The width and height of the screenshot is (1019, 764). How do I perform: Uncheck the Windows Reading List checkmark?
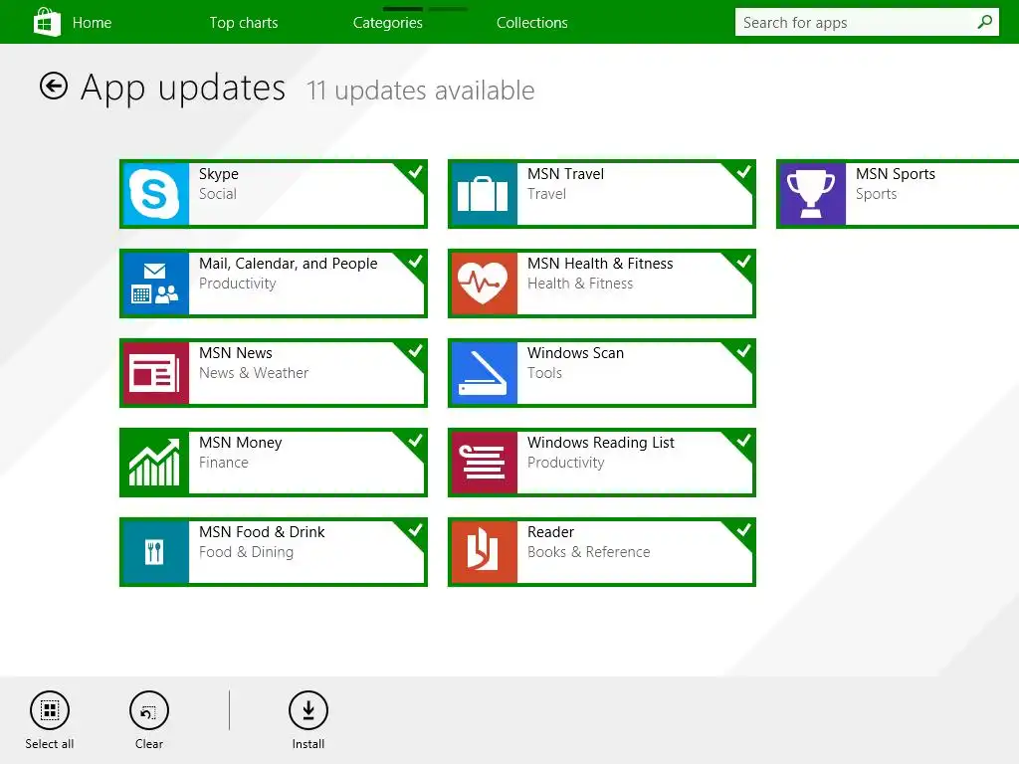743,441
